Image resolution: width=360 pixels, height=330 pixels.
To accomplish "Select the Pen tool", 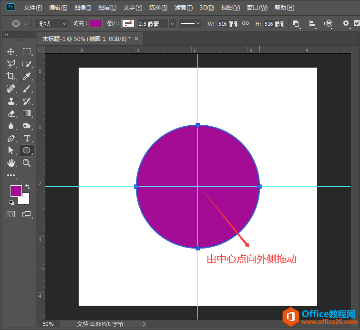I will (11, 138).
